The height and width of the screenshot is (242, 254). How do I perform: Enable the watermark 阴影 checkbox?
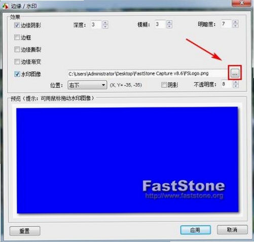point(164,85)
